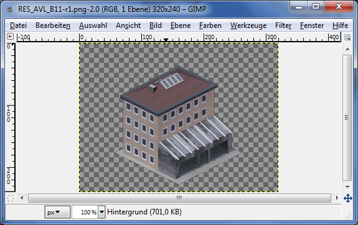Click the horizontal scrollbar right arrow
This screenshot has height=225, width=358.
(x=337, y=198)
